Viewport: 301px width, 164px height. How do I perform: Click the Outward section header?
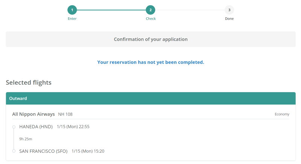click(151, 99)
